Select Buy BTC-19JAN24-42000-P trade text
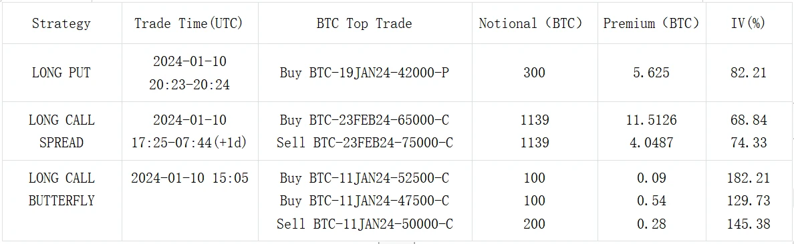 coord(365,73)
